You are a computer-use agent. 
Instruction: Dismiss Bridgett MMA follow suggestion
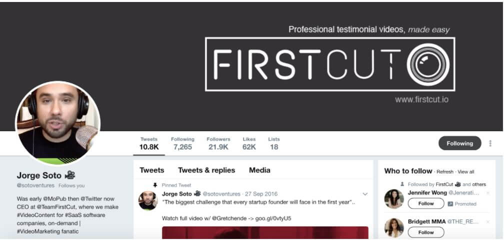[488, 222]
